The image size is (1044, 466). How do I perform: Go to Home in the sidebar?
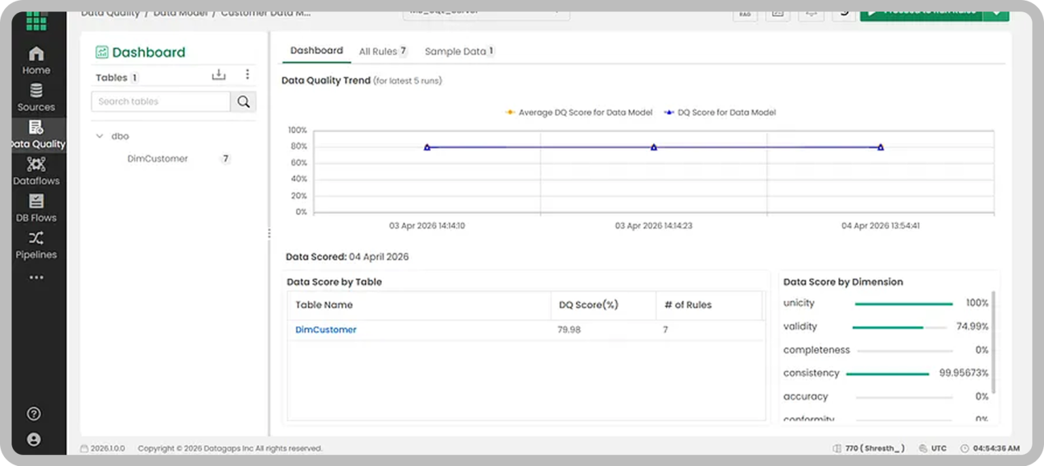36,60
